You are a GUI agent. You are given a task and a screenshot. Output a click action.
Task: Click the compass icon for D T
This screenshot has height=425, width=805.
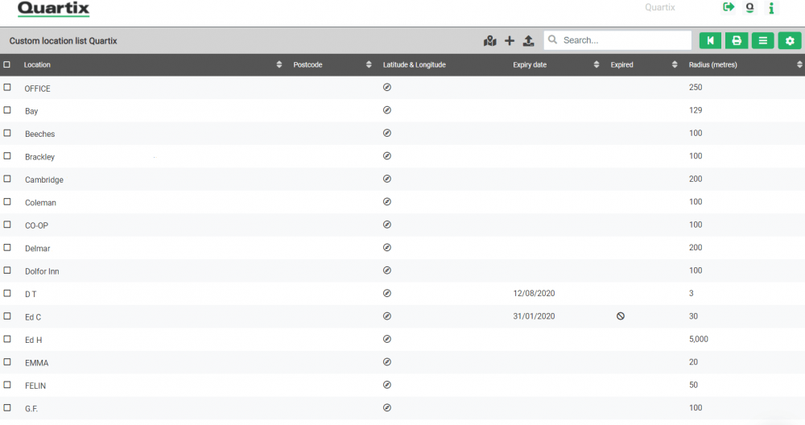(x=387, y=293)
